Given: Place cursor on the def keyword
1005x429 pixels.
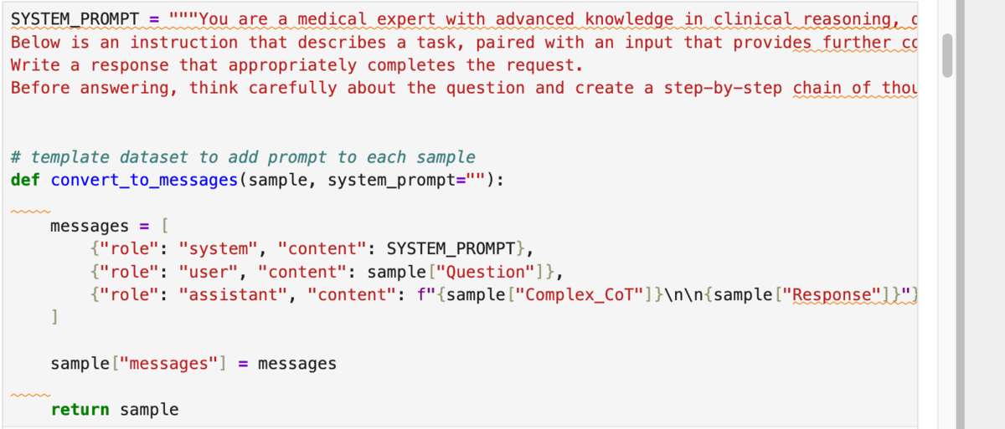Looking at the screenshot, I should tap(25, 180).
